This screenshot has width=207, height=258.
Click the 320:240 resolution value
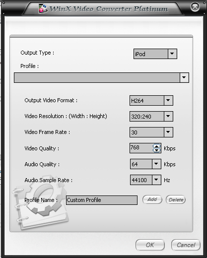coord(147,116)
